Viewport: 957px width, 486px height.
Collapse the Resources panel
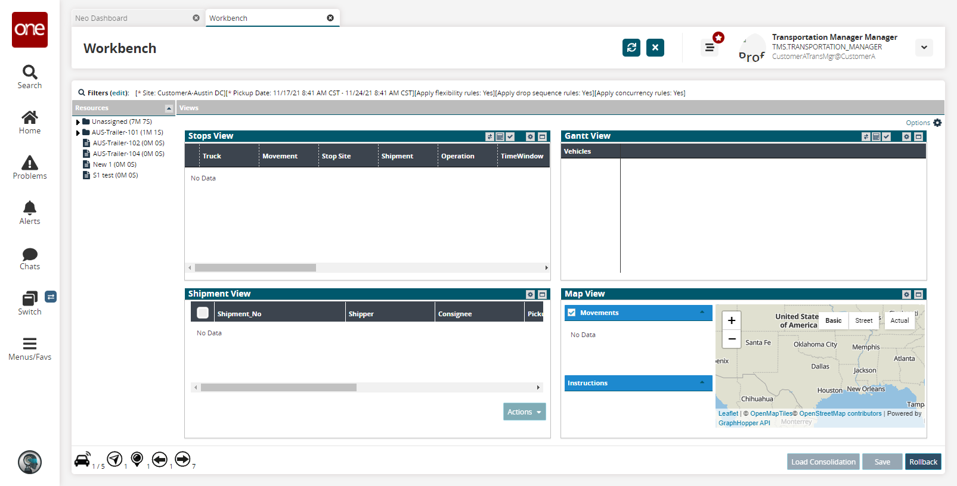169,108
